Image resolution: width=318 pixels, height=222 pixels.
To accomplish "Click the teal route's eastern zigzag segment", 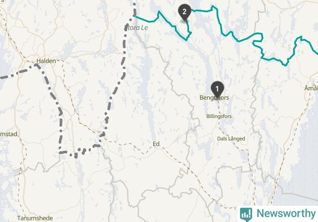I will pyautogui.click(x=274, y=59).
